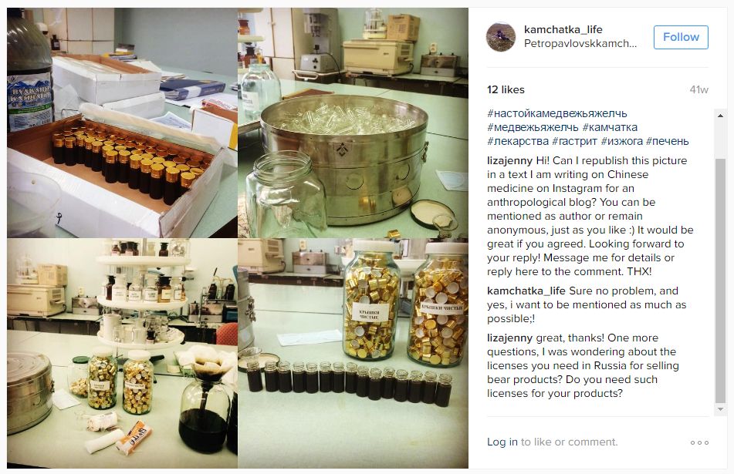Click the scrollbar up arrow
The width and height of the screenshot is (734, 474).
point(720,116)
